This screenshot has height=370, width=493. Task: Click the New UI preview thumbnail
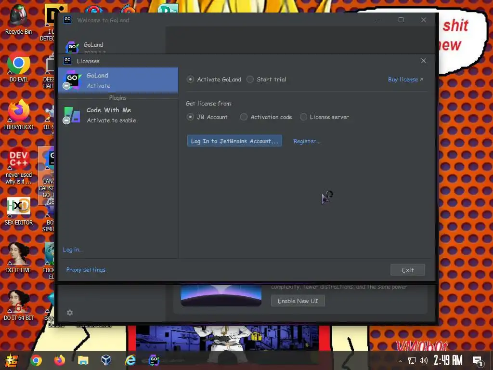[221, 295]
